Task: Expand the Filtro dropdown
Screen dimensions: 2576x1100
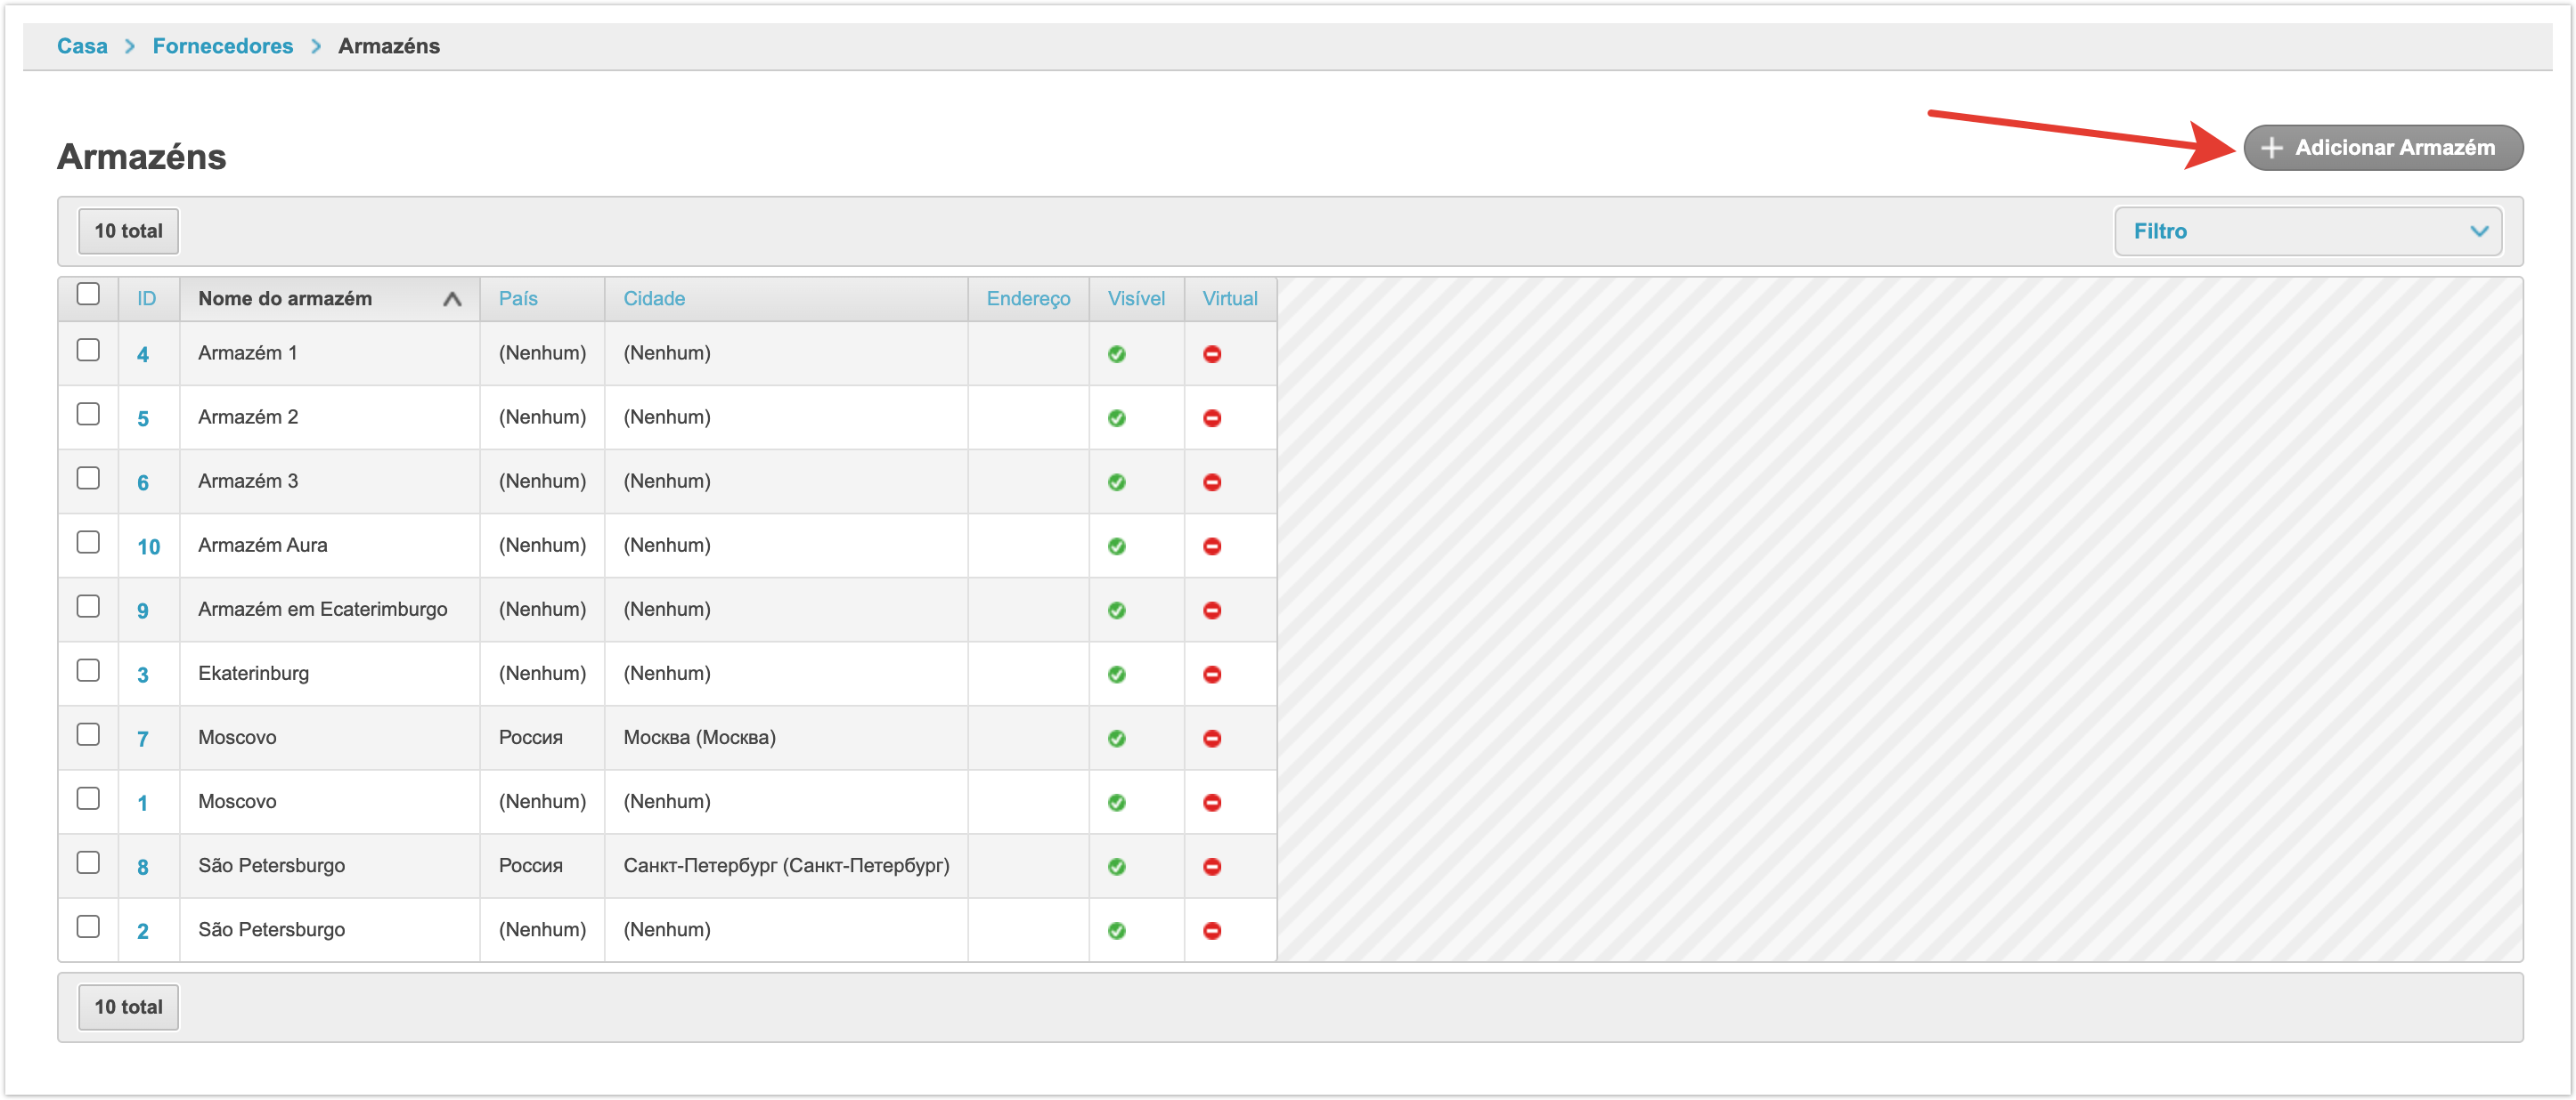Action: [x=2307, y=231]
